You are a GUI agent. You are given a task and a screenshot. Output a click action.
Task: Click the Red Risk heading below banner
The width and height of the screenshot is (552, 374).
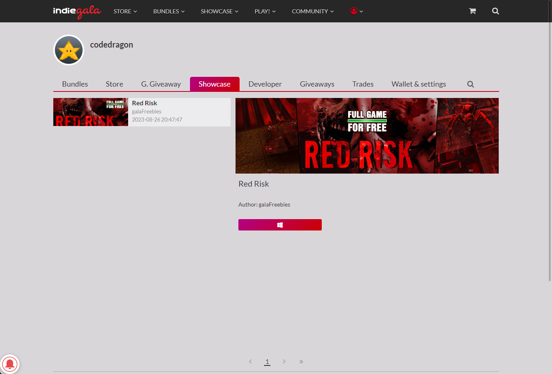[x=254, y=184]
